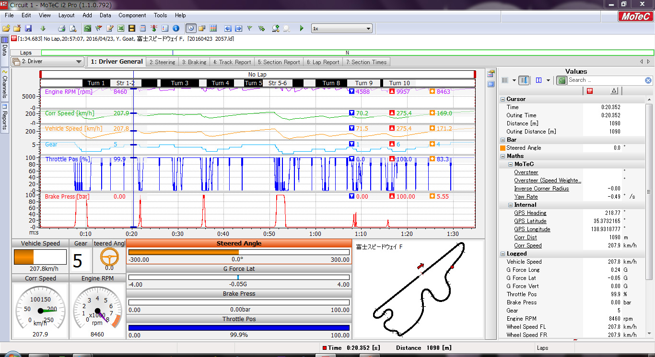
Task: Click the green Play button in toolbar
Action: coord(302,28)
